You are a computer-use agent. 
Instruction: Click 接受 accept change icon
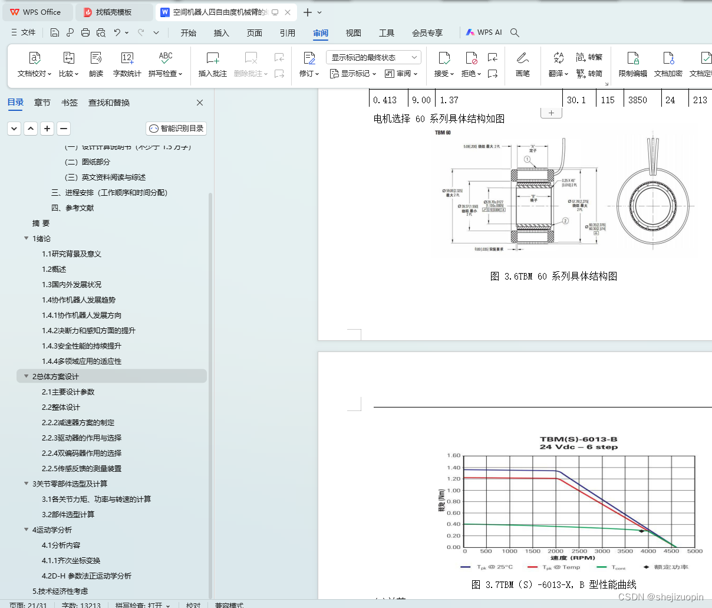444,64
